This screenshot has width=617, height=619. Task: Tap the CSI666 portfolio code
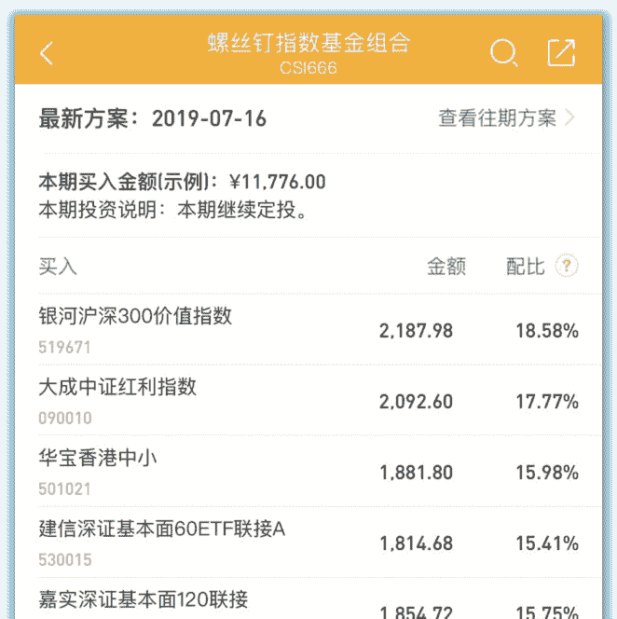(308, 68)
